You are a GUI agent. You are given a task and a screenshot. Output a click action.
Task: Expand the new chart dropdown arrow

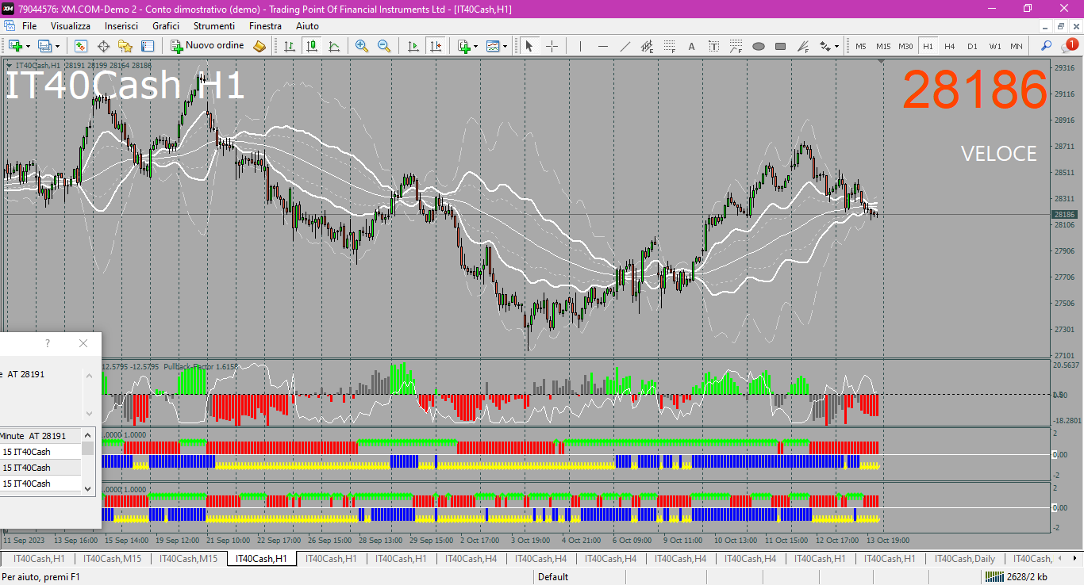(x=28, y=46)
